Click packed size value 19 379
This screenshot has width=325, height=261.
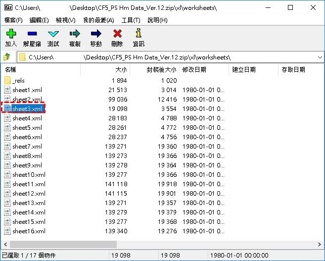click(167, 212)
